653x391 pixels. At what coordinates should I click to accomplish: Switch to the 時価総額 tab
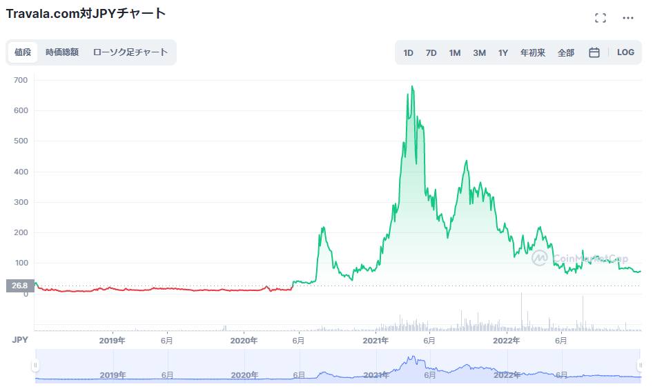(62, 52)
